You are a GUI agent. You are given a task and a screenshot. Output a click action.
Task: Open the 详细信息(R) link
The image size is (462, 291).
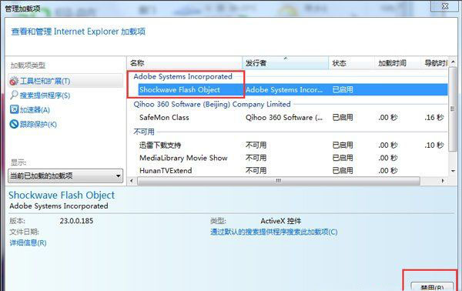click(28, 243)
